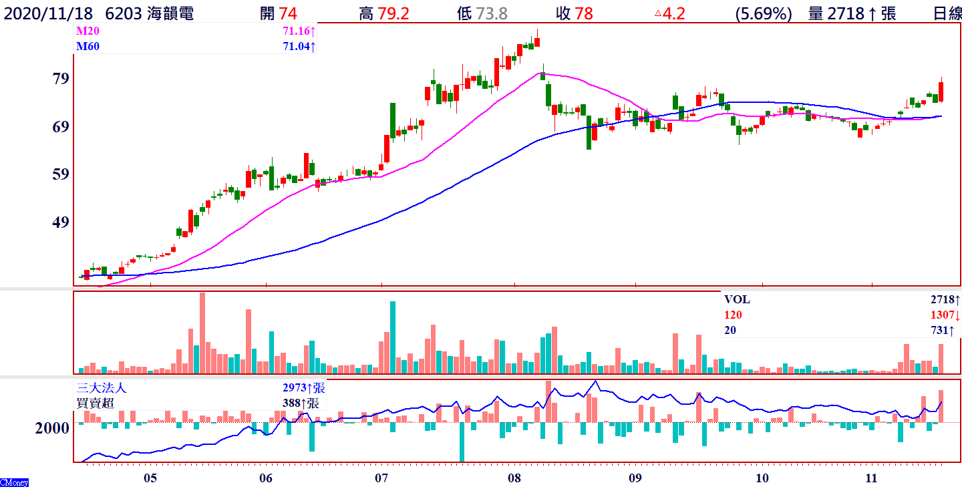The height and width of the screenshot is (501, 962).
Task: Toggle the 三大法人 indicator legend
Action: pyautogui.click(x=102, y=387)
